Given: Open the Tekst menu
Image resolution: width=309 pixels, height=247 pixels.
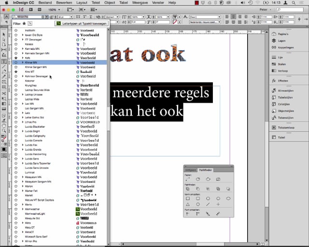Looking at the screenshot, I should point(96,2).
